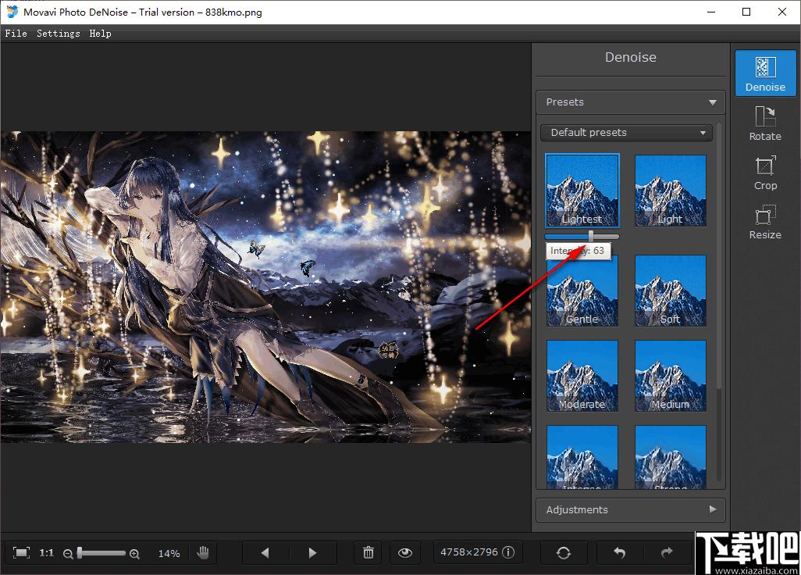The height and width of the screenshot is (575, 801).
Task: Select the Soft preset thumbnail
Action: 670,291
